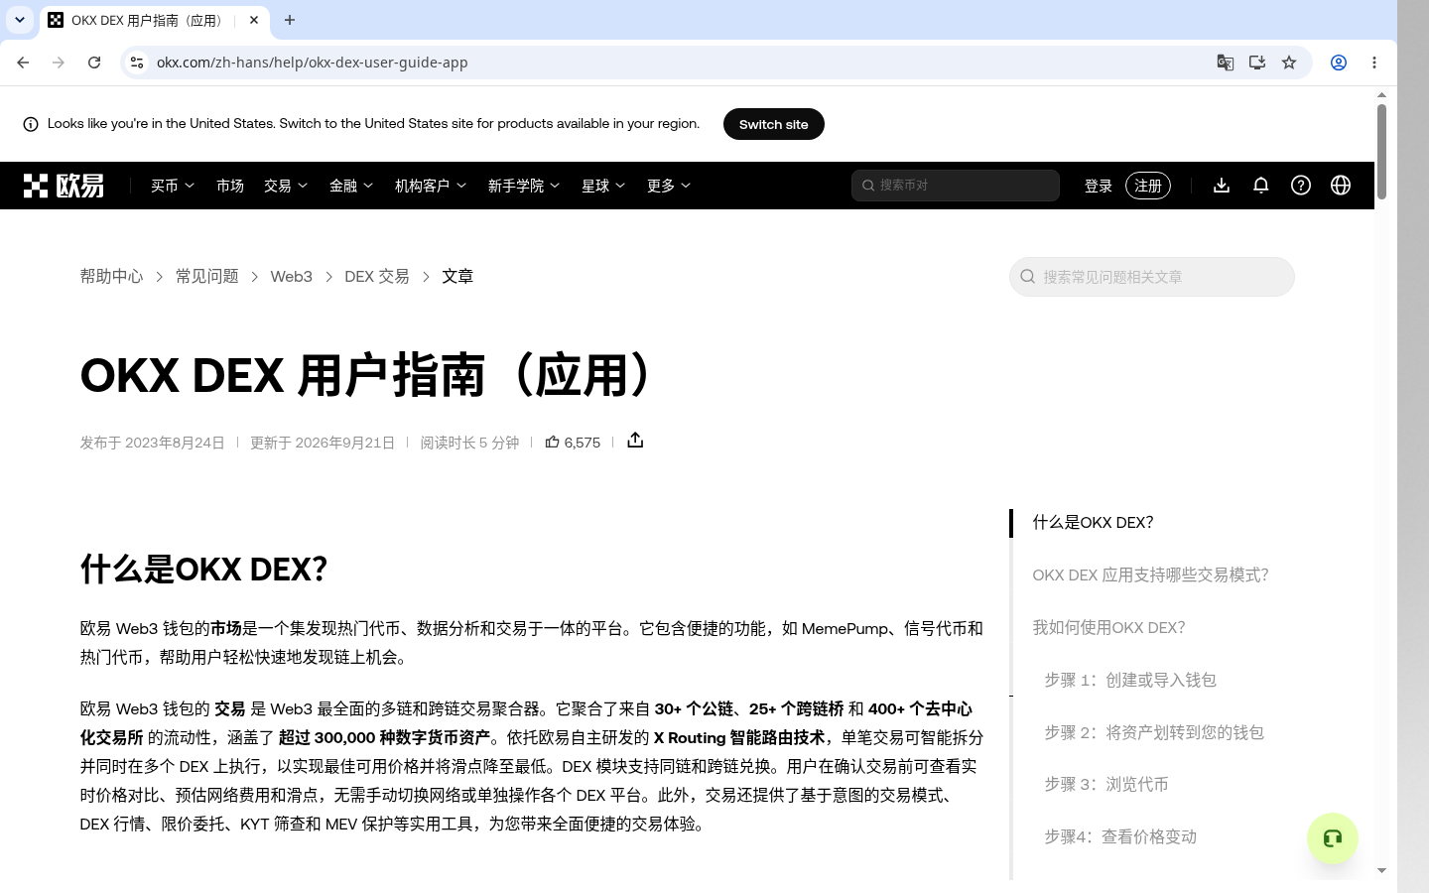The height and width of the screenshot is (893, 1429).
Task: Open the help question-mark icon
Action: (x=1301, y=186)
